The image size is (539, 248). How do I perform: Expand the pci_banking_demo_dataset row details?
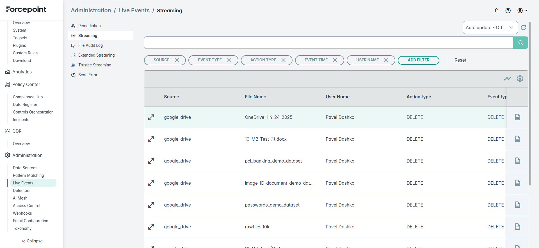151,161
